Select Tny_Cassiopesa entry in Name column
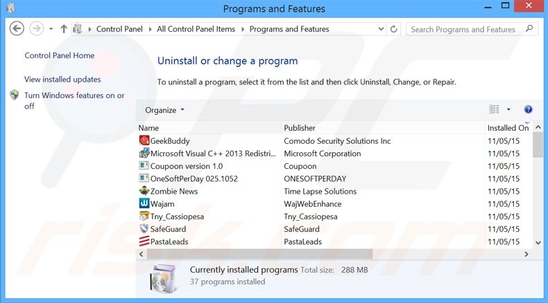Viewport: 548px width, 303px height. click(x=177, y=217)
